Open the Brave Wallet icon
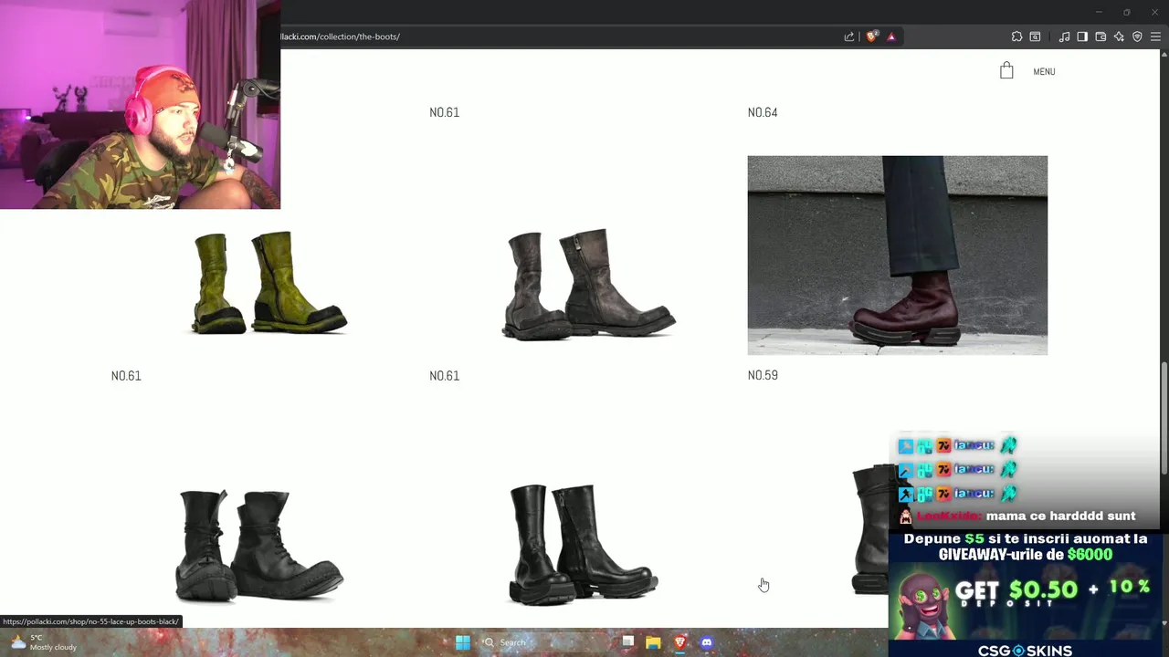1169x657 pixels. tap(1101, 36)
